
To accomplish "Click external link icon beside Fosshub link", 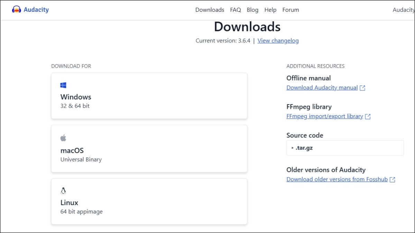I will pos(392,179).
